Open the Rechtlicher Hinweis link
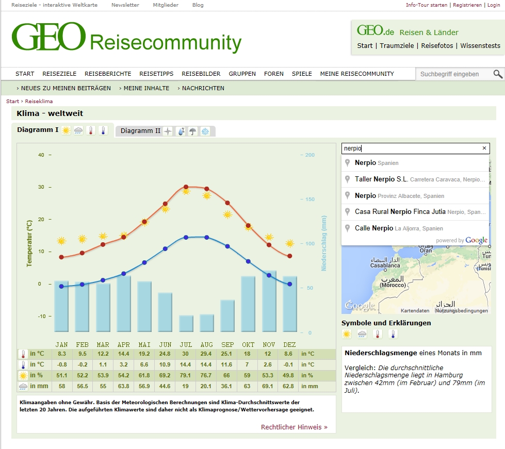 pyautogui.click(x=294, y=427)
